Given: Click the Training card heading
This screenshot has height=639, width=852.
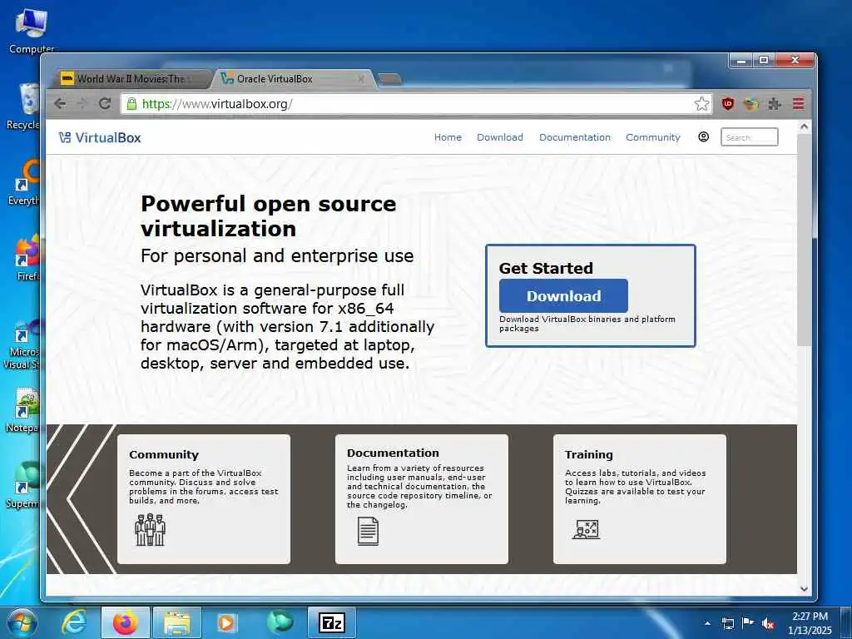Looking at the screenshot, I should pyautogui.click(x=588, y=455).
